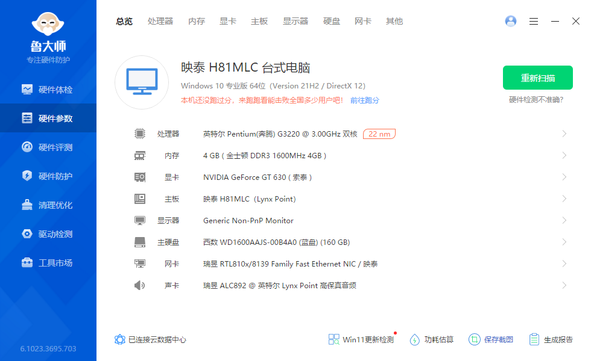Click the version number 6.1023.3695.703
The image size is (591, 361).
48,348
